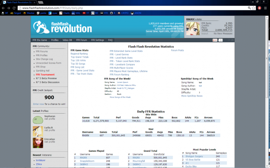Screen dimensions: 270x168
Task: Open the Charts bookmark
Action: (x=65, y=13)
